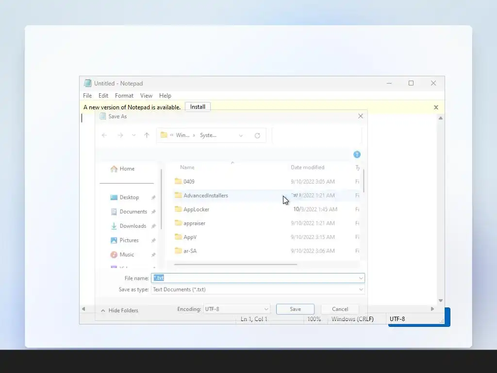Unpin Desktop via its pin icon

click(x=153, y=198)
